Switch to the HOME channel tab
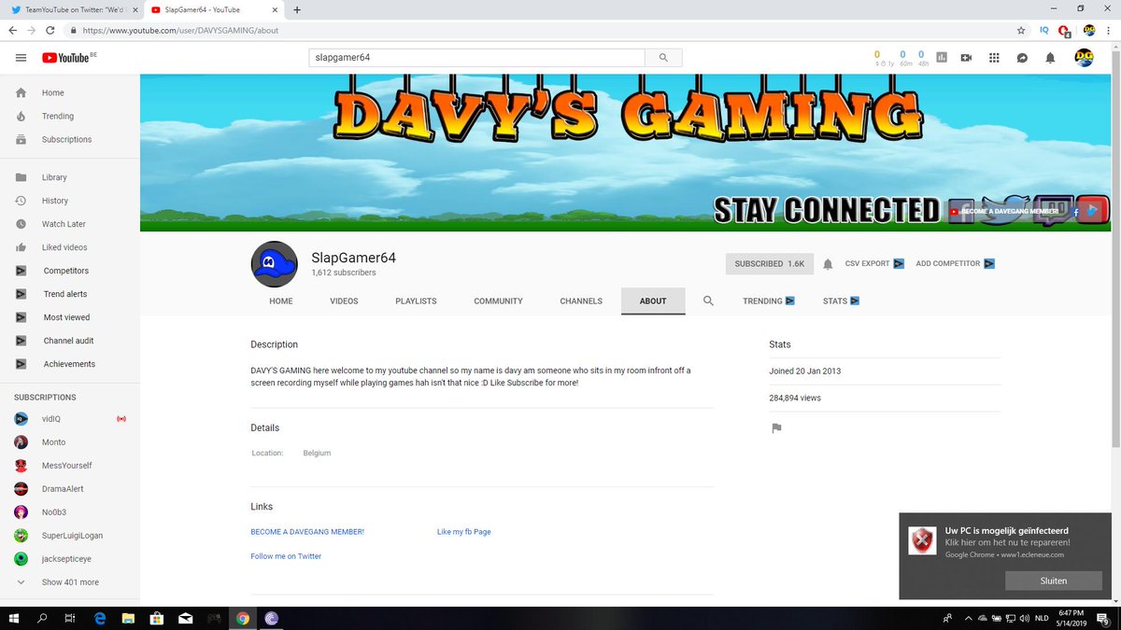 [281, 301]
